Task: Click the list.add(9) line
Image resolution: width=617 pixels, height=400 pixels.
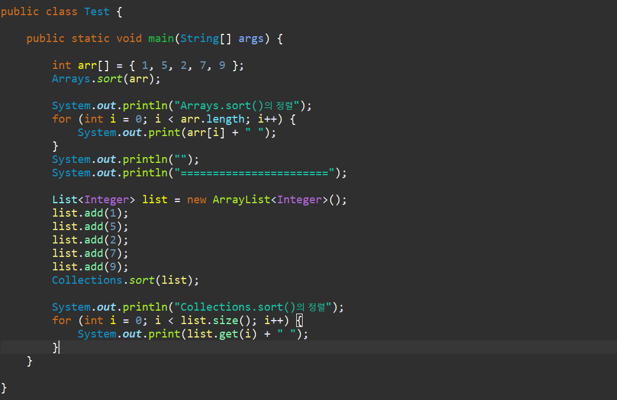Action: [x=90, y=267]
